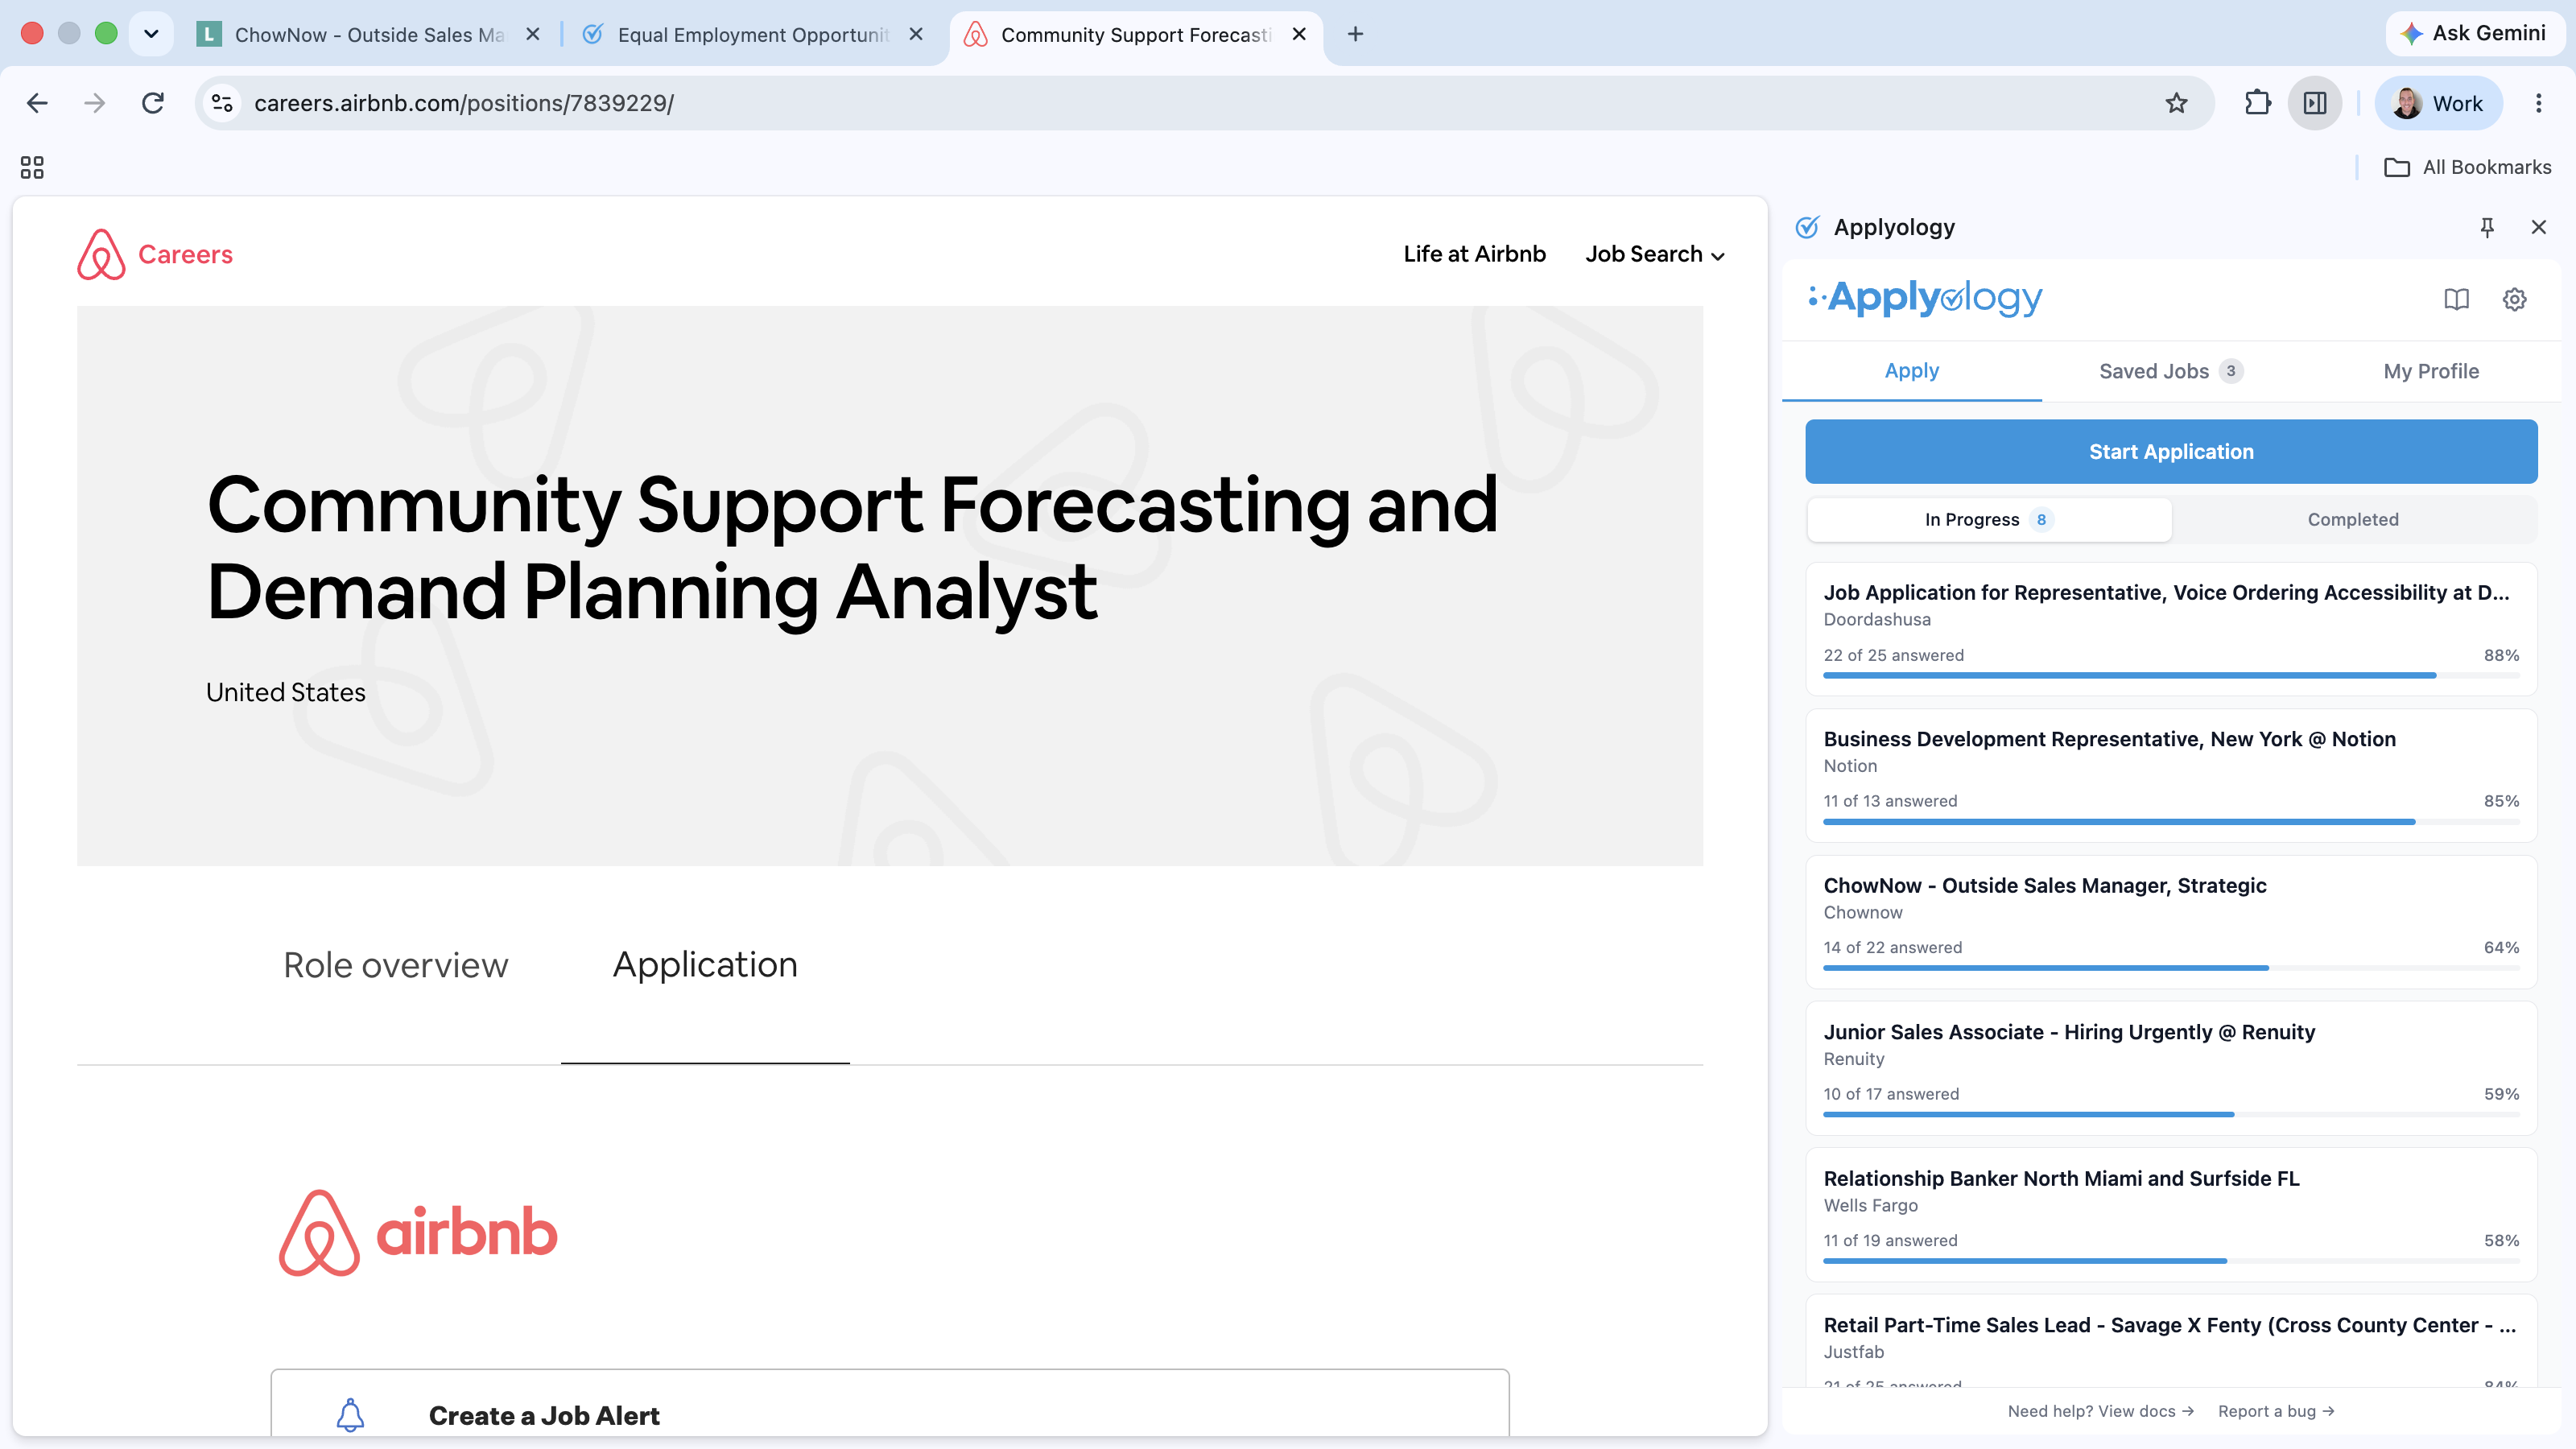Click the Create a Job Alert bell
This screenshot has height=1449, width=2576.
coord(350,1415)
